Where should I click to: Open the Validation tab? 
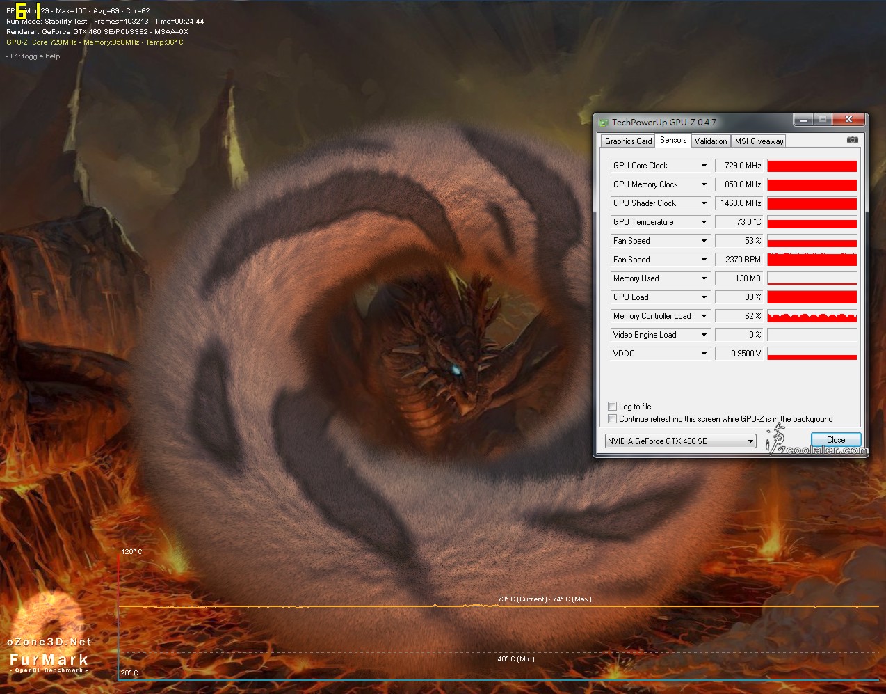coord(711,141)
